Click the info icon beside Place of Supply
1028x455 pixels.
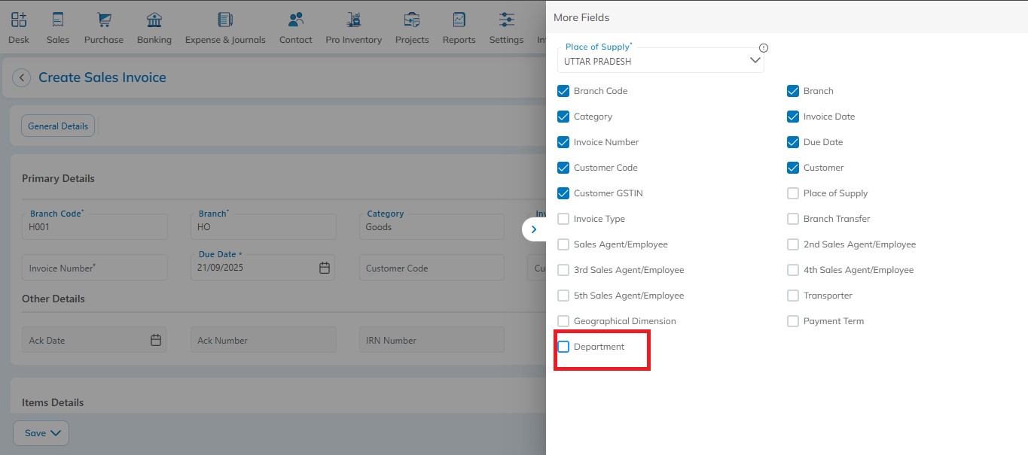(764, 48)
